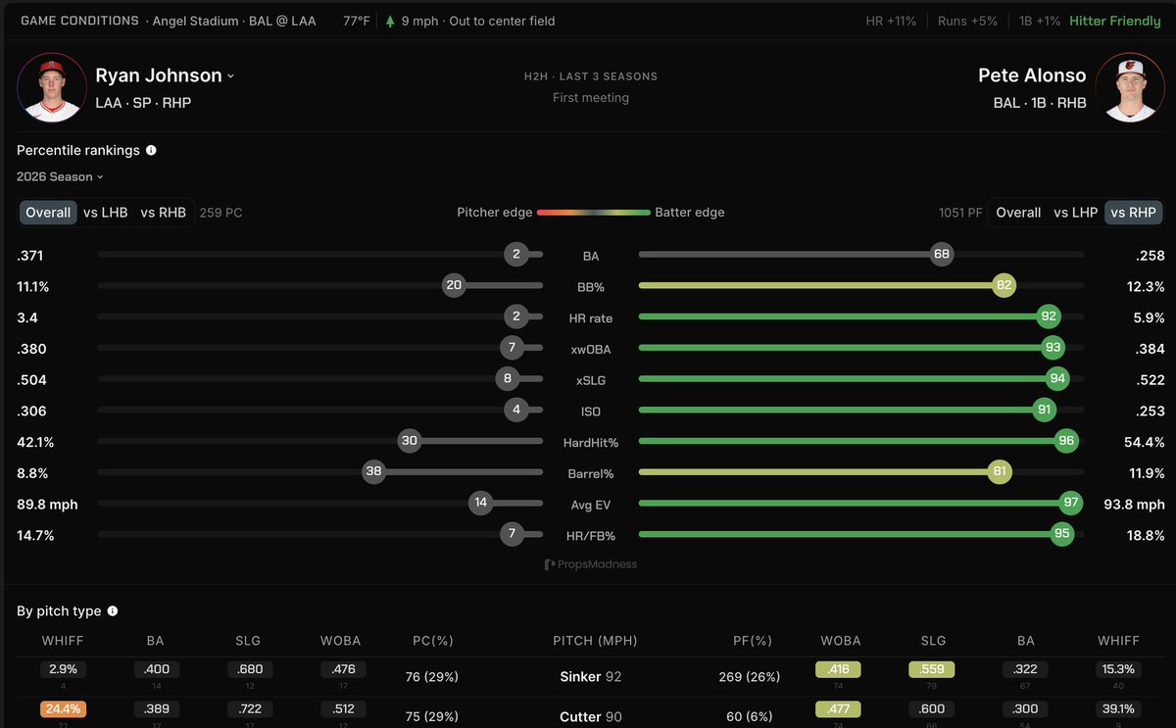The height and width of the screenshot is (728, 1176).
Task: Click the batter 93.8 mph Avg EV value
Action: point(1134,504)
